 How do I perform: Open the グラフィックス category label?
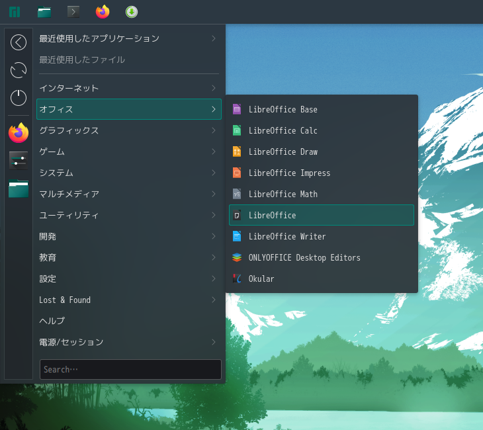click(69, 130)
